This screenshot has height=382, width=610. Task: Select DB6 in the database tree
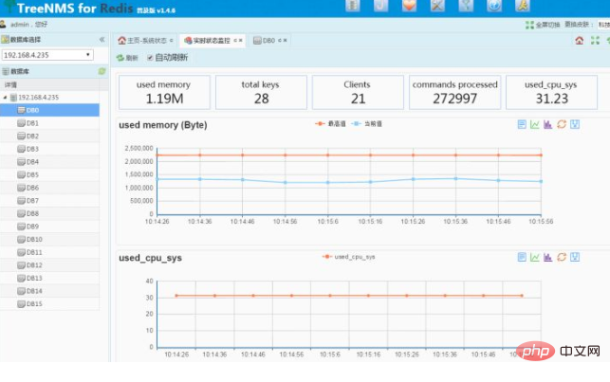tap(49, 188)
